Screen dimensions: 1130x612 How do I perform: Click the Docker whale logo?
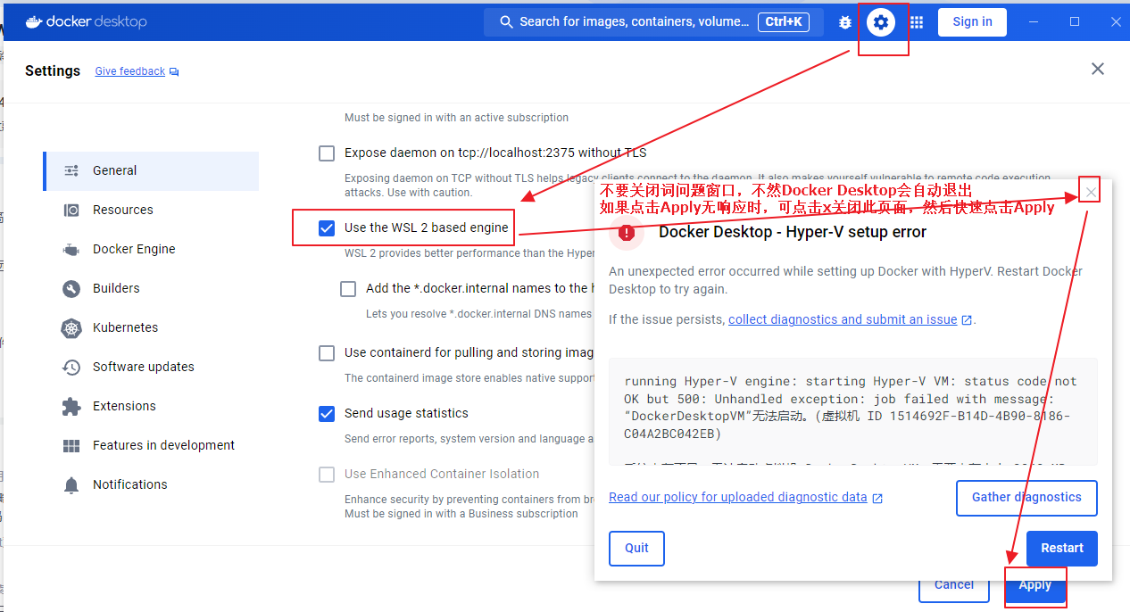(x=35, y=21)
